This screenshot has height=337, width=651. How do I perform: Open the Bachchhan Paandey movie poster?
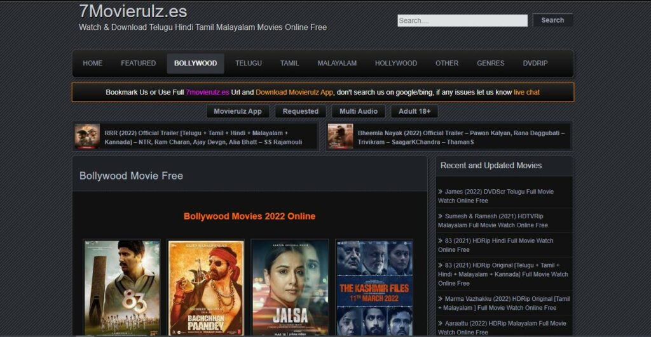tap(205, 287)
